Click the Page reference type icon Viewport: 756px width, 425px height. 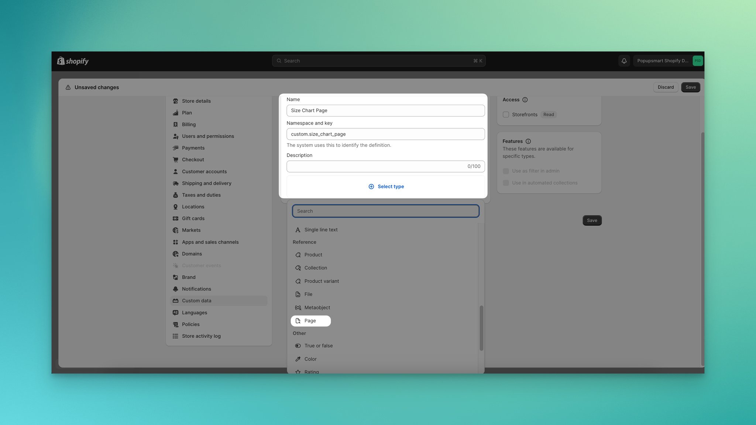(x=298, y=321)
